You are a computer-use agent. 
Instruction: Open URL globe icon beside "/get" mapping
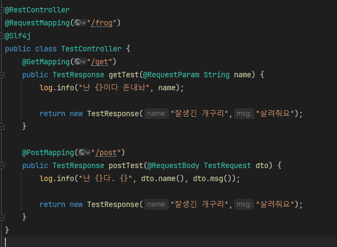[x=77, y=62]
